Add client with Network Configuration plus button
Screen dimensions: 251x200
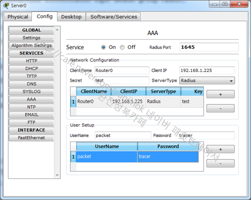point(220,94)
